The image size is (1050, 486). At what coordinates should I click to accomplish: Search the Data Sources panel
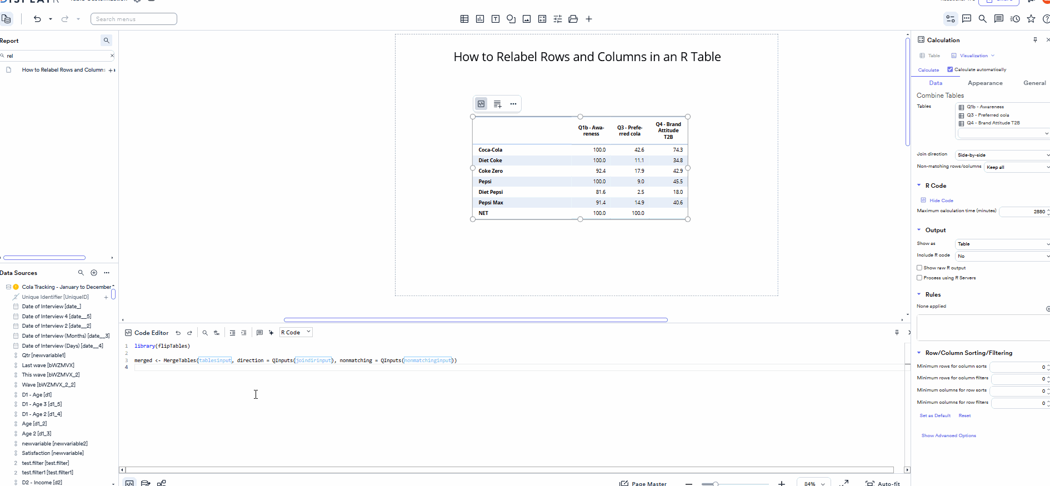pyautogui.click(x=81, y=273)
